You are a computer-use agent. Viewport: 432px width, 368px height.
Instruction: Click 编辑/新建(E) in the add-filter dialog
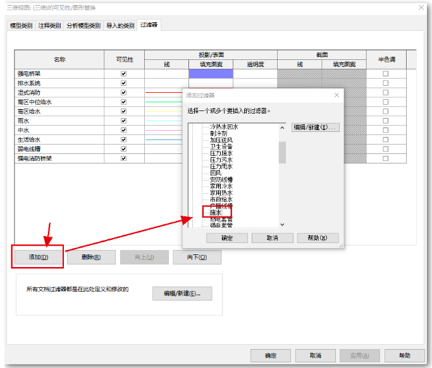click(x=316, y=128)
